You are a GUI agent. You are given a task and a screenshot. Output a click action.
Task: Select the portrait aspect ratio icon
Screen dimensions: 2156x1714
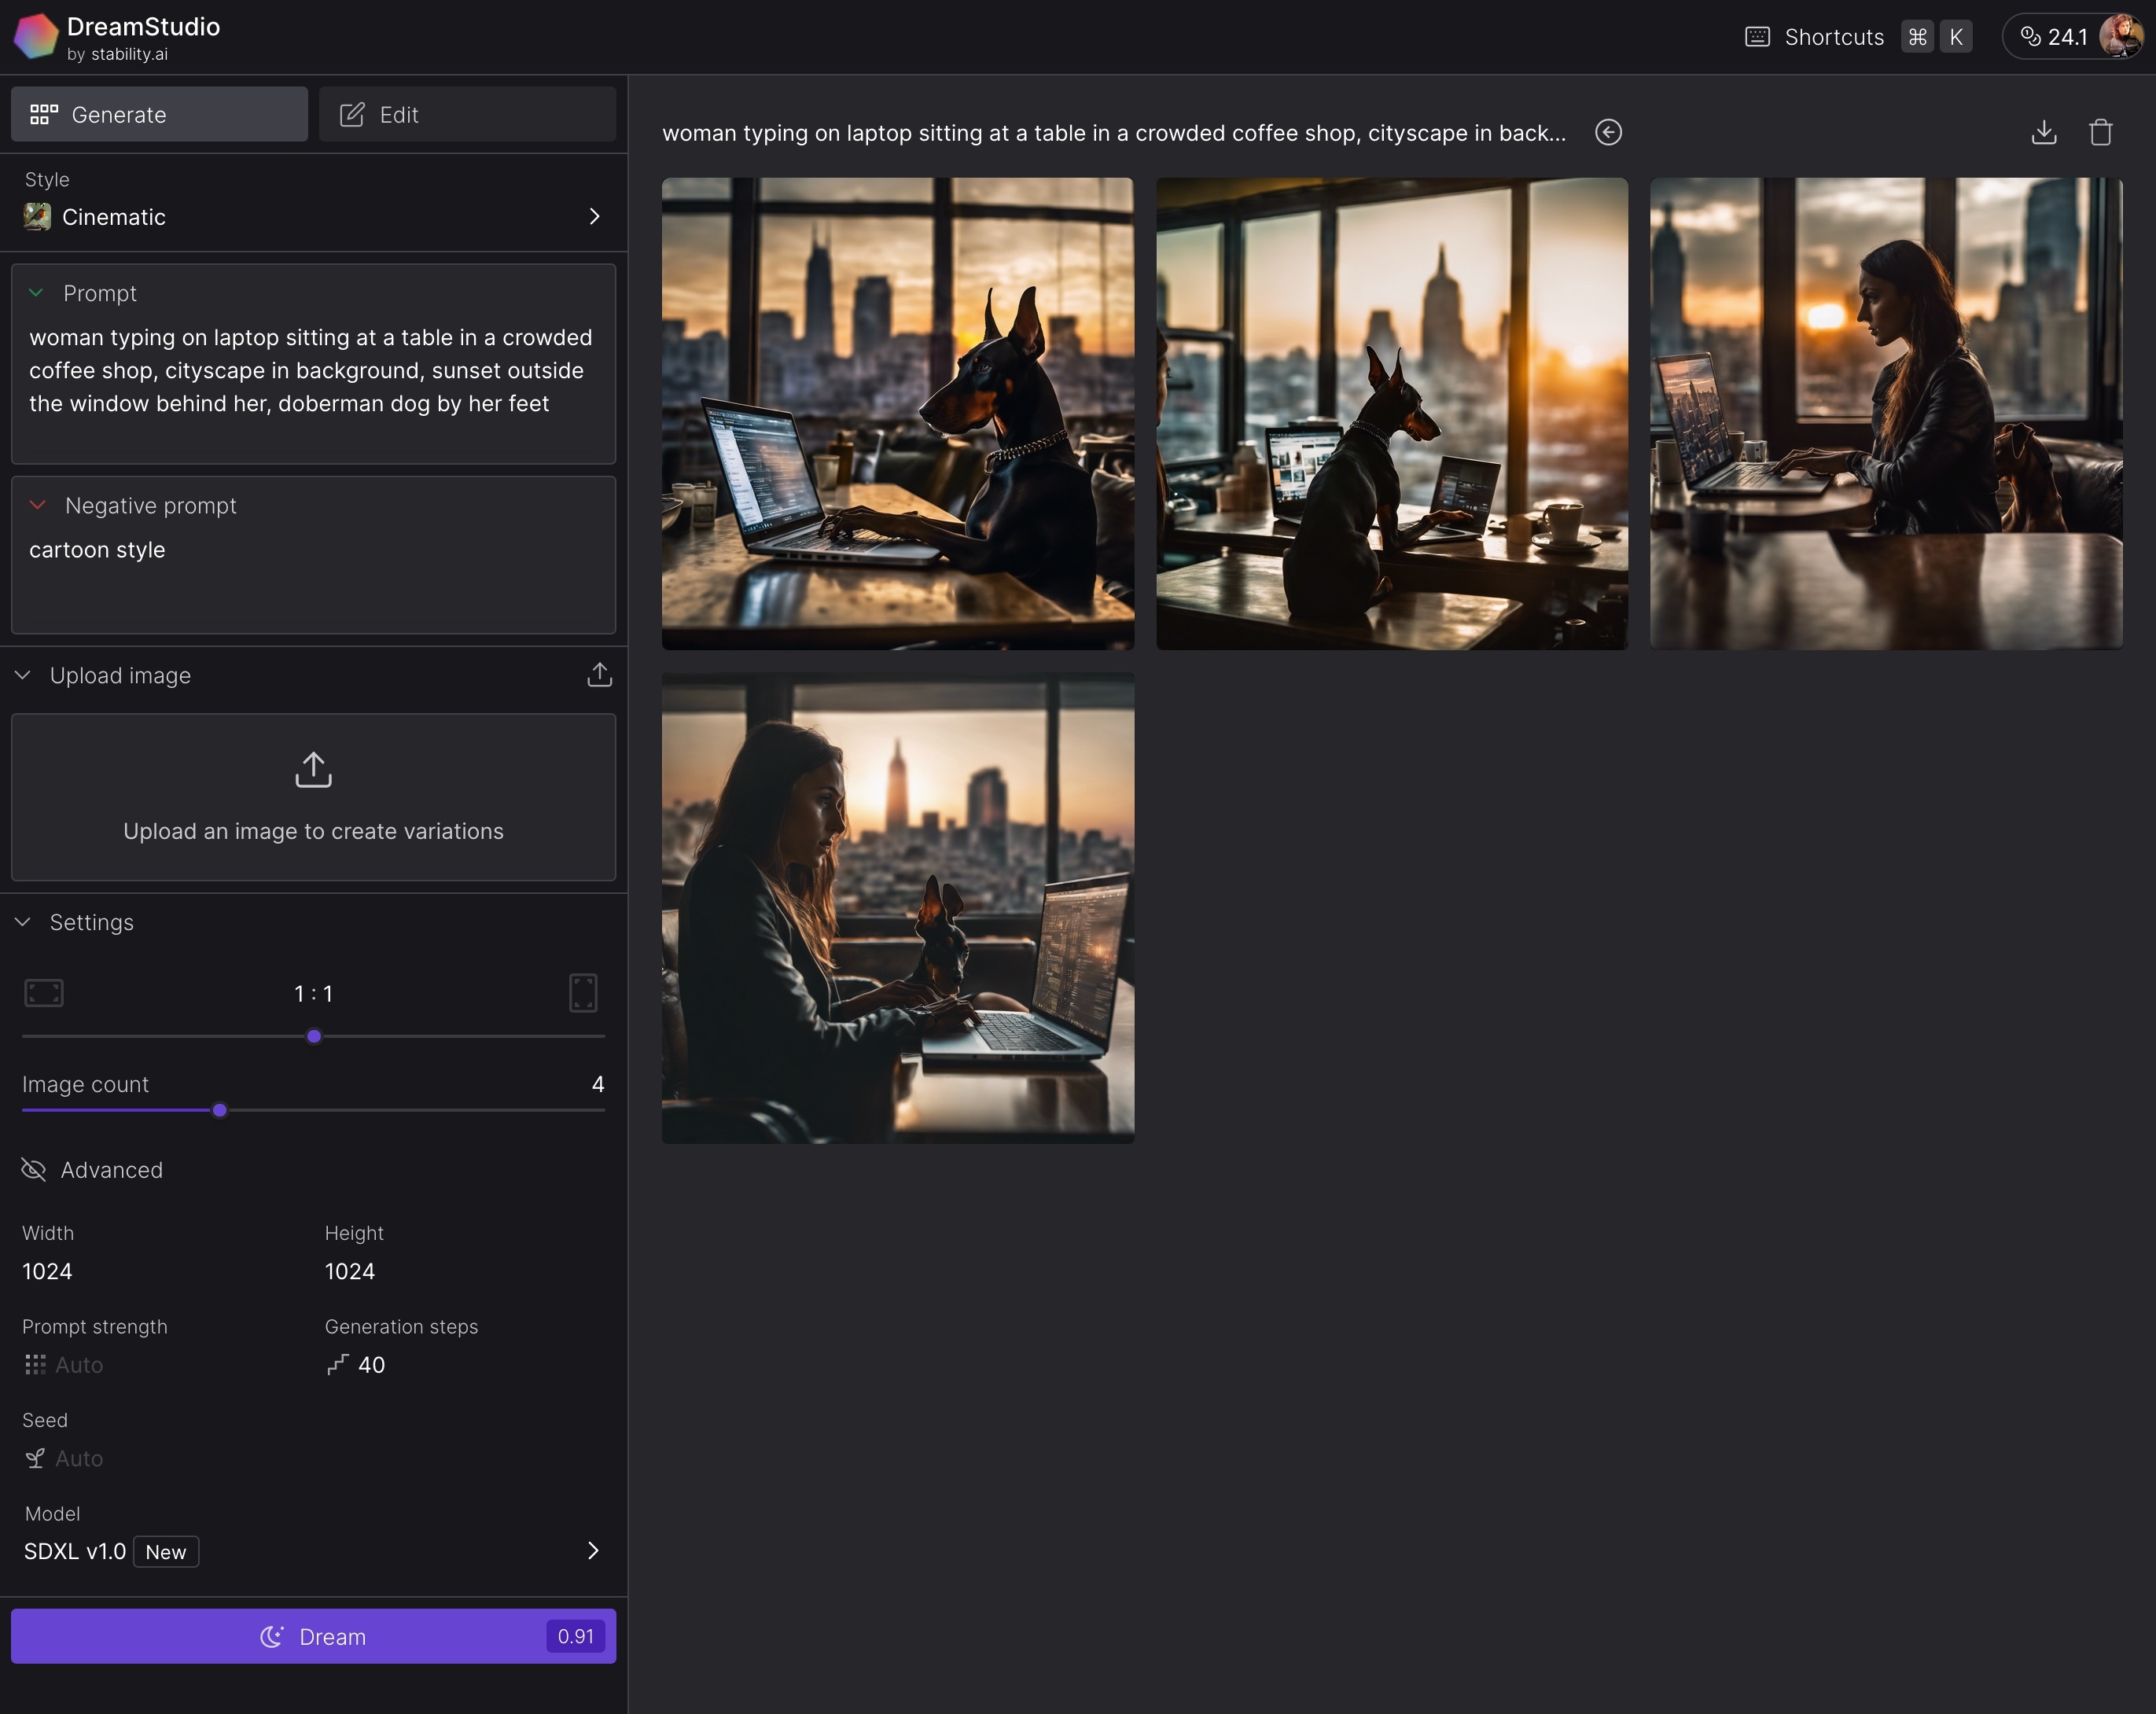point(583,993)
